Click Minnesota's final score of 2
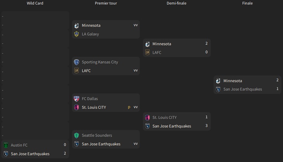 277,80
